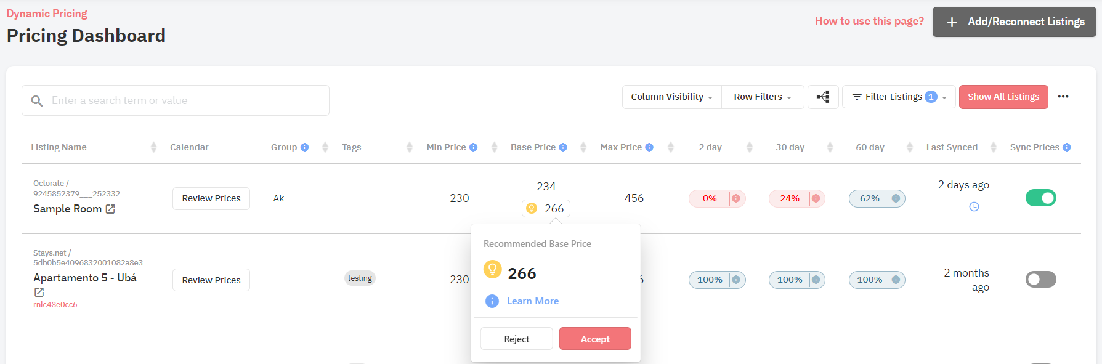
Task: Enable sync prices for Apartamento 5 - Ubá
Action: pos(1041,279)
